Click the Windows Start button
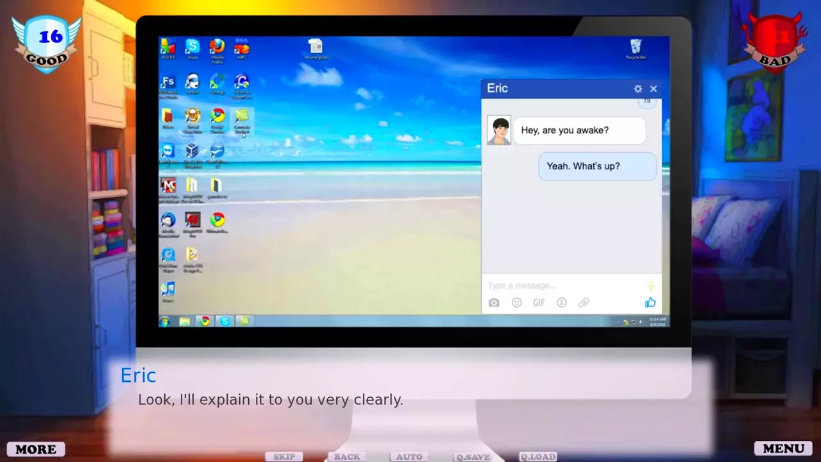 [165, 321]
